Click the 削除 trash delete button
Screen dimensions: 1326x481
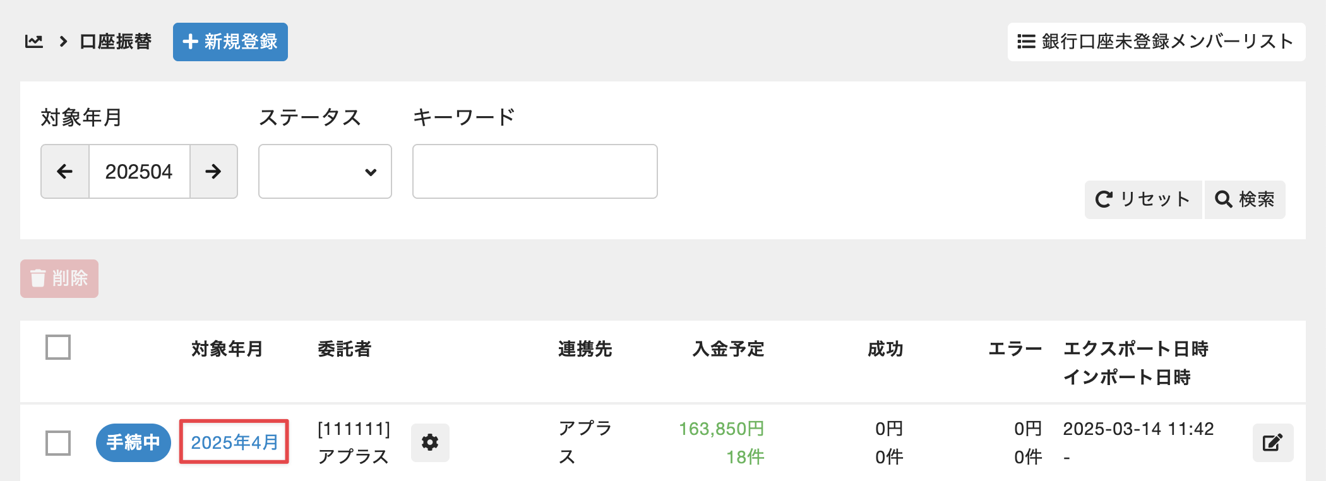(59, 278)
